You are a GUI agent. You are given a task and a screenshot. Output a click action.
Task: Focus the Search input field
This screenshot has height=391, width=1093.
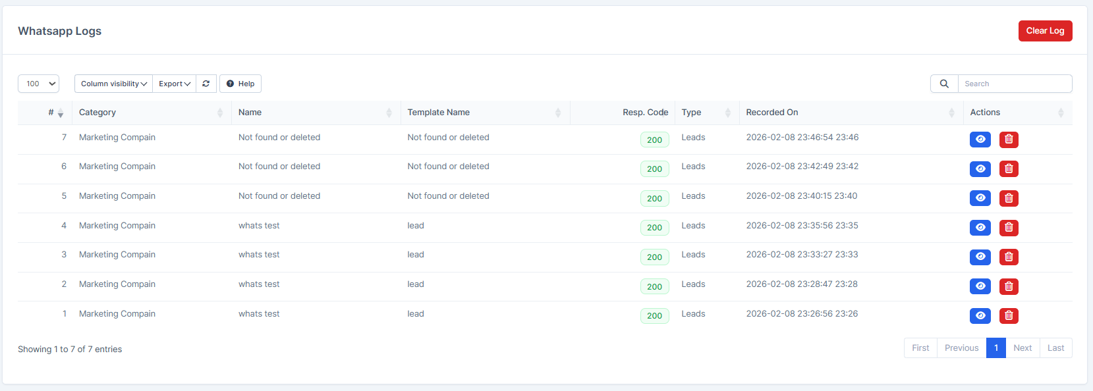(1015, 84)
